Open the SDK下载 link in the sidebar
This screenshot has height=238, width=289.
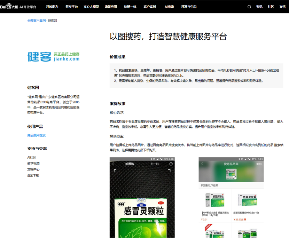coord(33,175)
